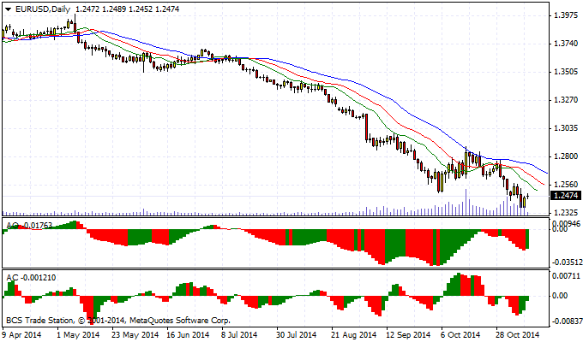Screen dimensions: 583x342
Task: Click the triangle arrow beside EURUSD,Daily
Action: (9, 9)
